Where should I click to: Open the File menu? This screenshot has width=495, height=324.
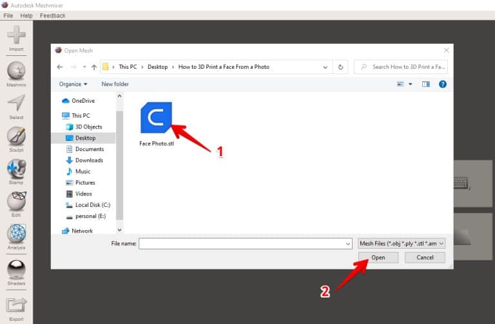8,15
